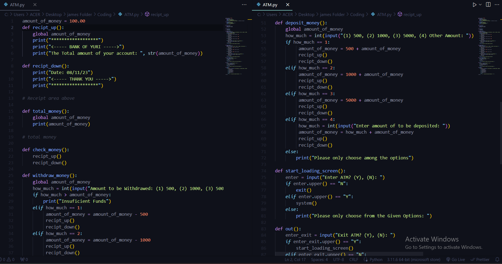
Task: Click recipt_up cube symbol icon, right breadcrumb
Action: (x=400, y=14)
